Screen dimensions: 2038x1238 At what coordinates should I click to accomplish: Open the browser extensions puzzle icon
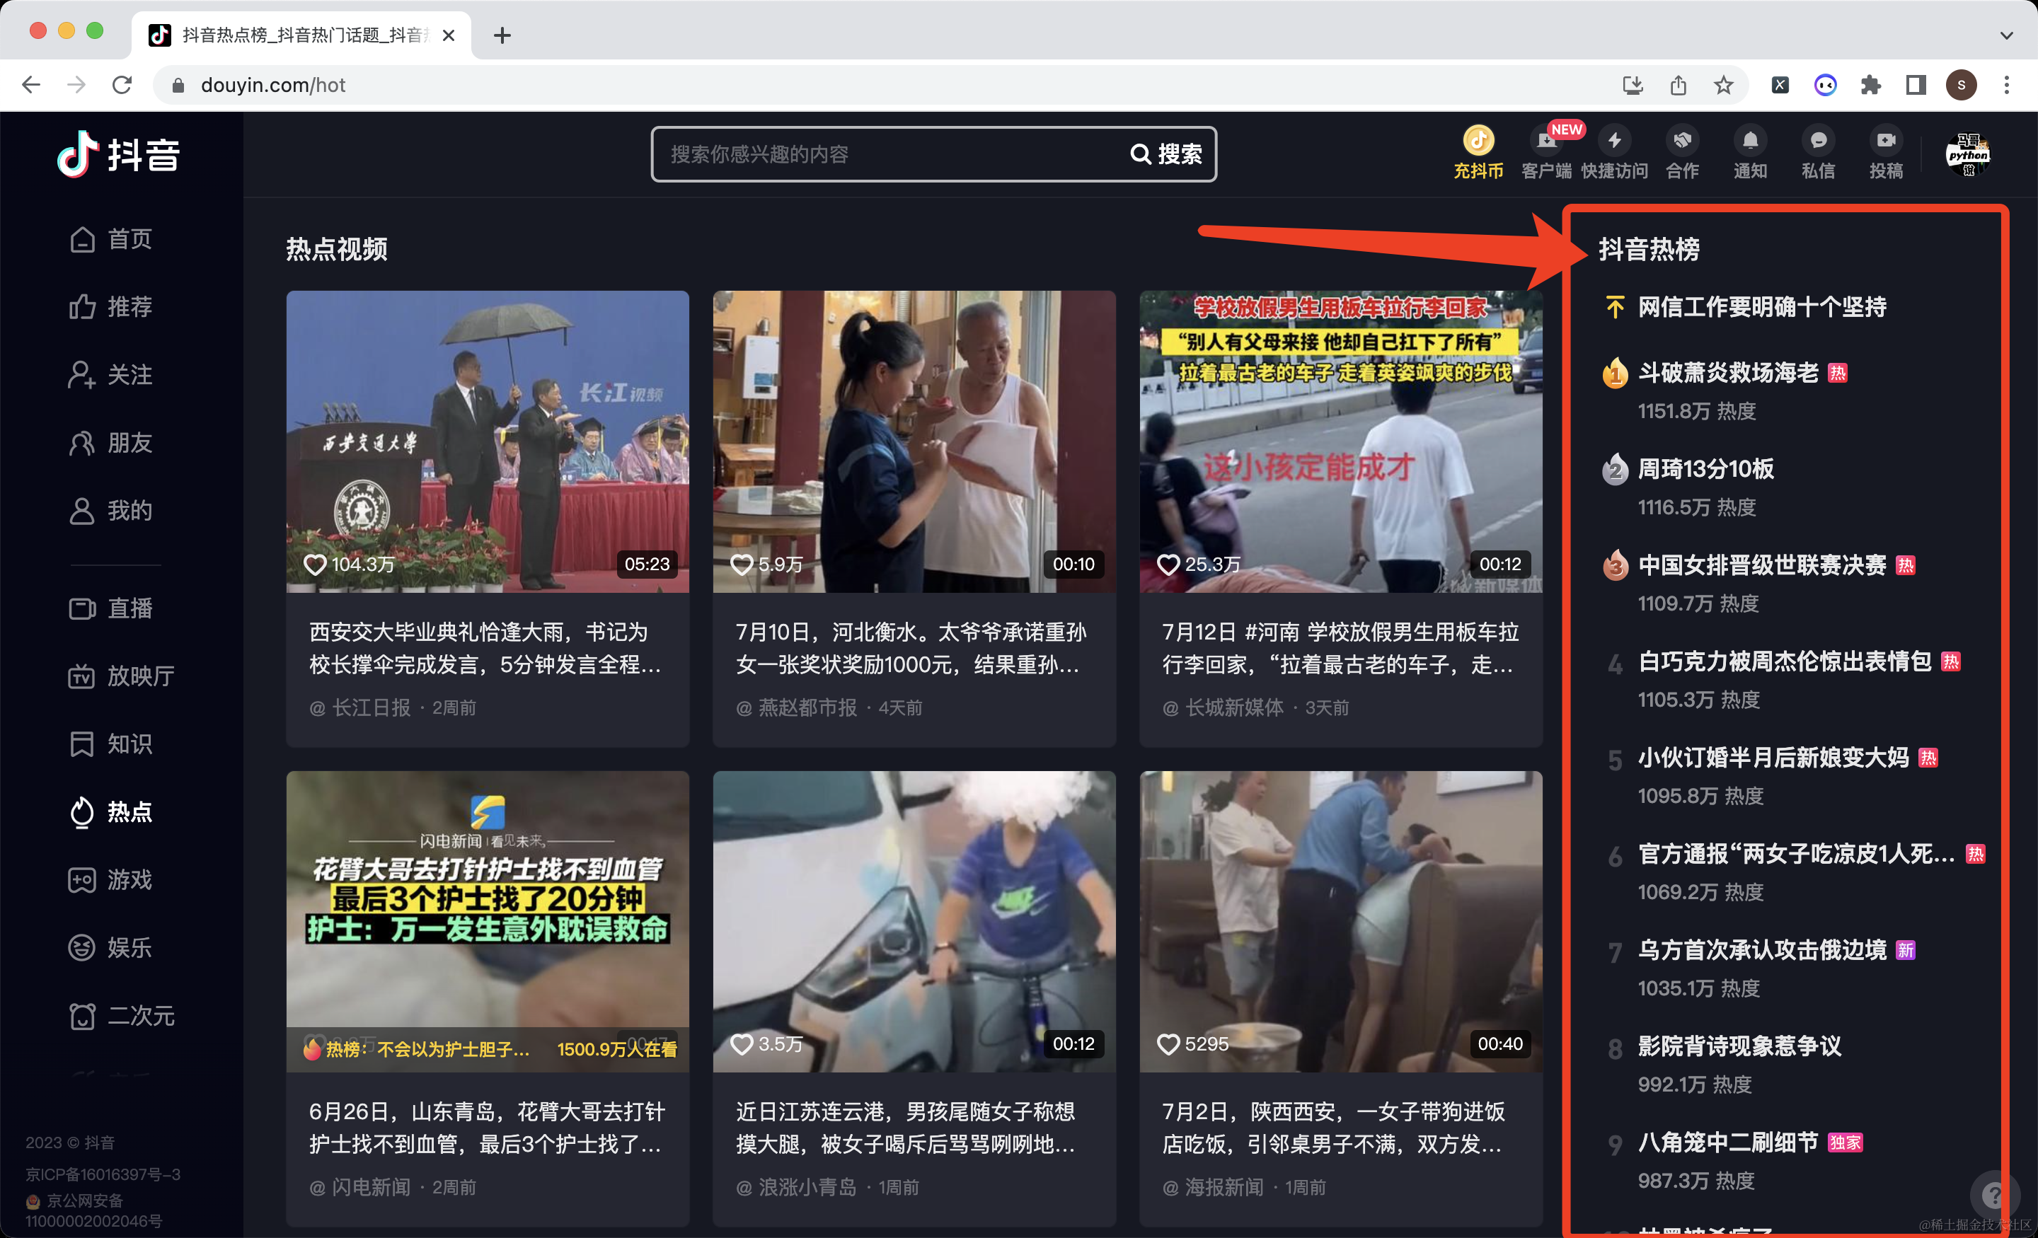1871,85
